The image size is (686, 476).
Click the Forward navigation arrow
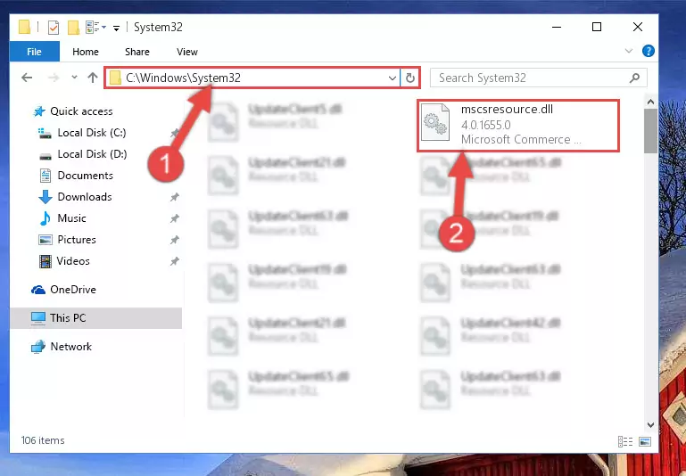pyautogui.click(x=53, y=78)
